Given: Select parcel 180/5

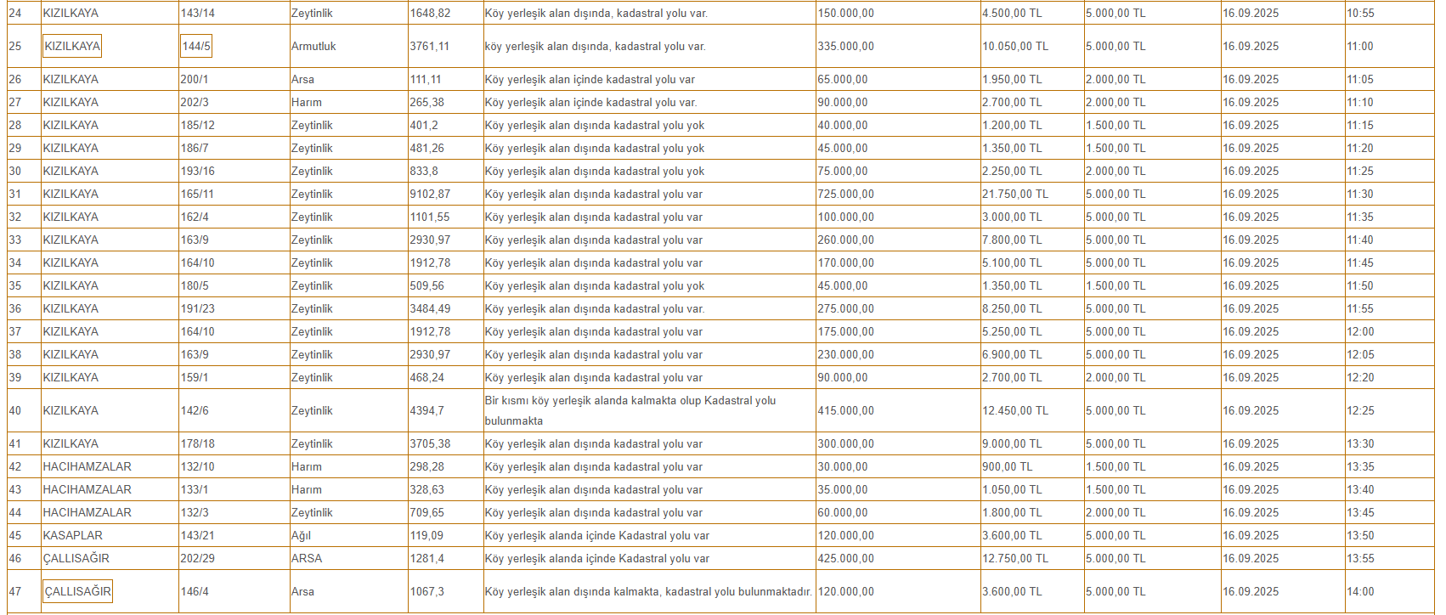Looking at the screenshot, I should 195,285.
